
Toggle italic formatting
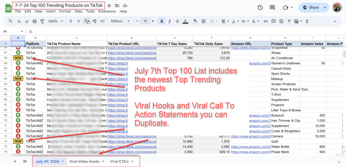(170, 21)
